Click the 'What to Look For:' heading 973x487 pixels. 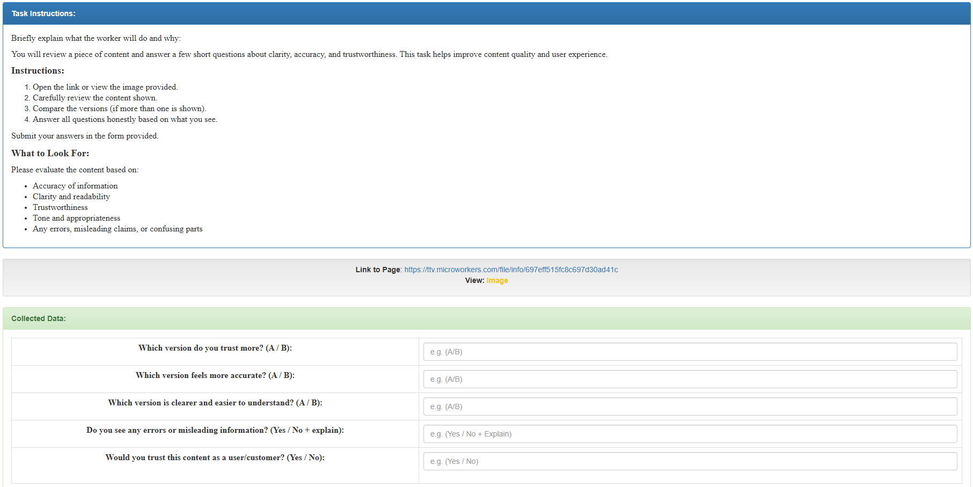[x=50, y=154]
